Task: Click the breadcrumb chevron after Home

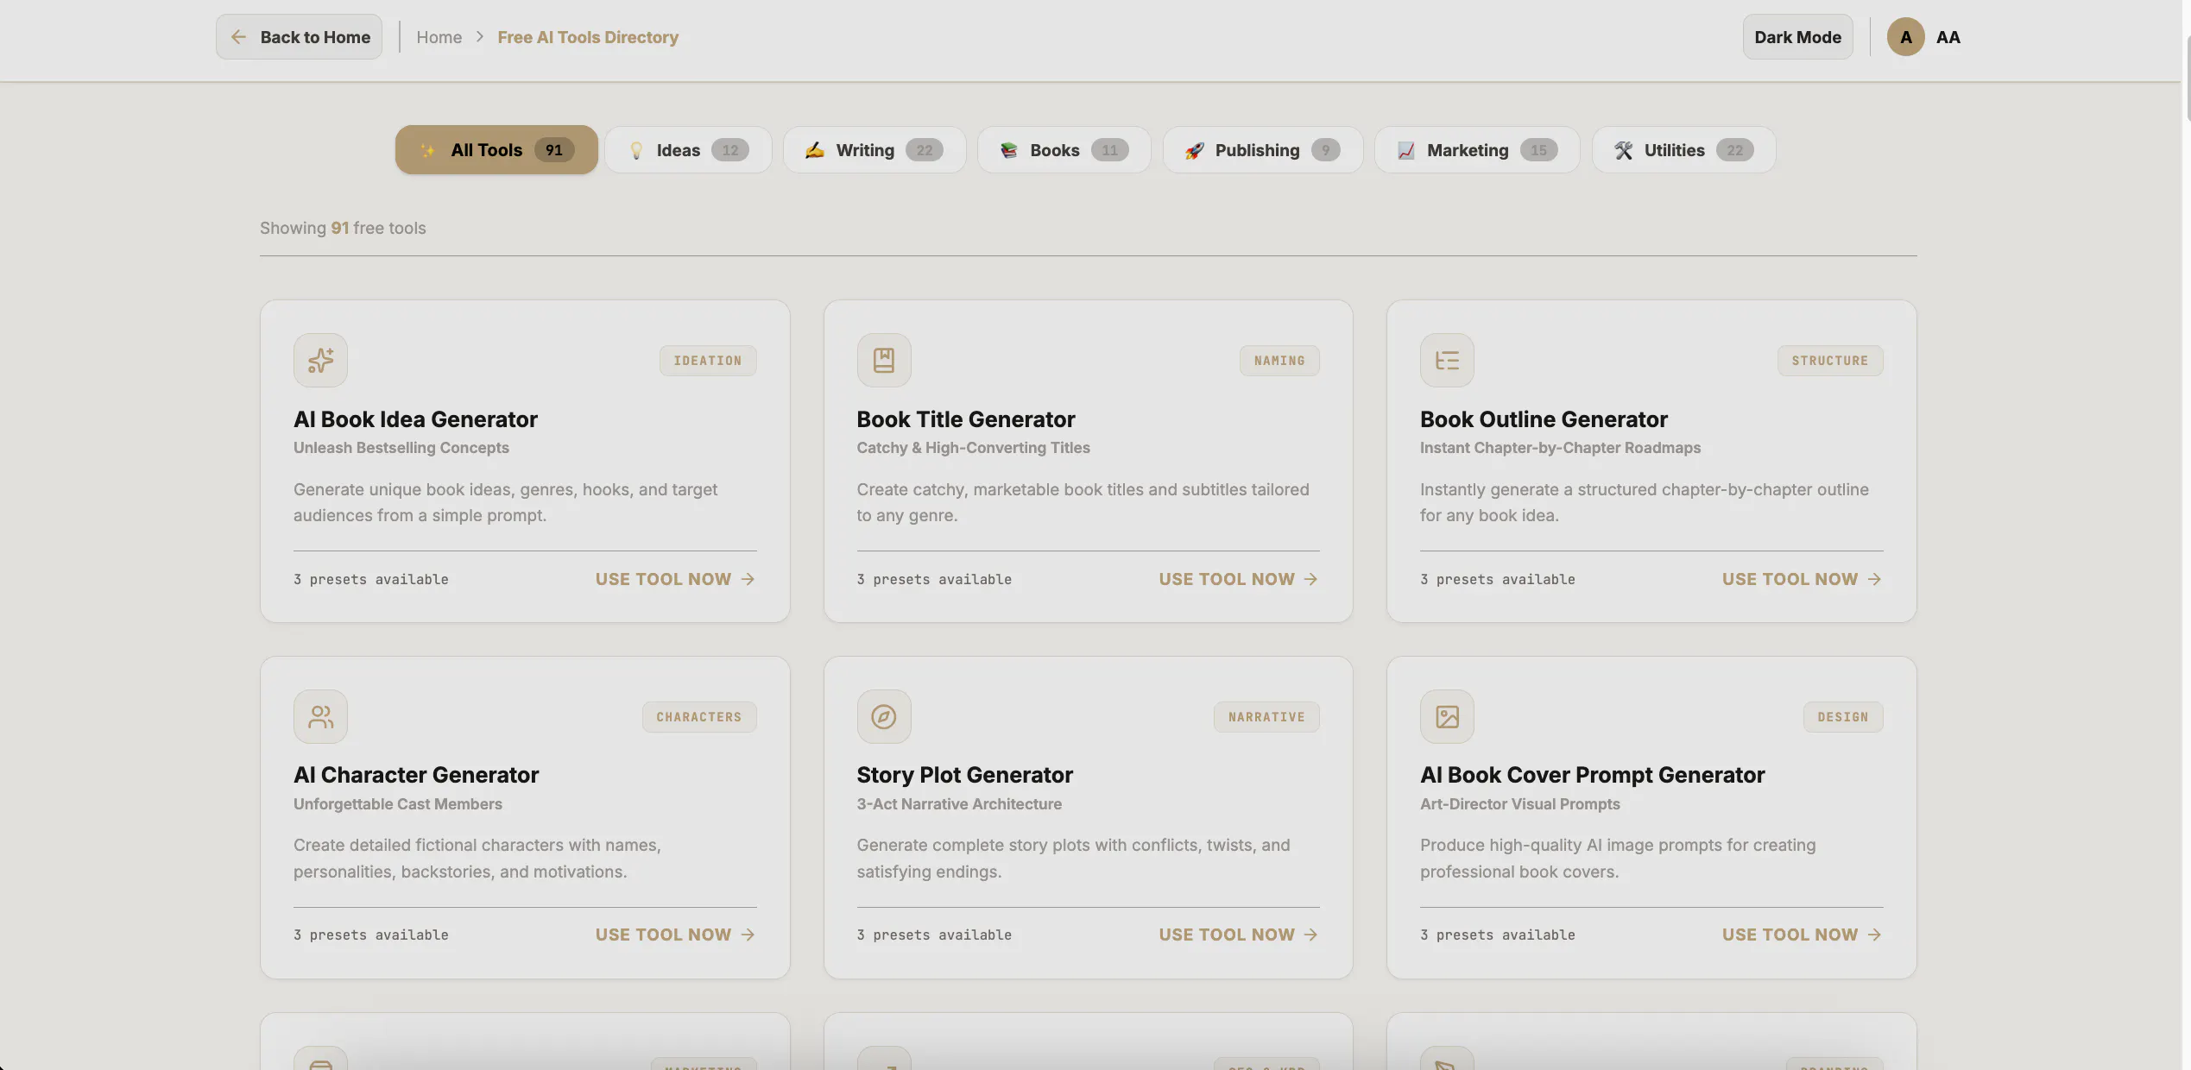Action: pyautogui.click(x=480, y=37)
